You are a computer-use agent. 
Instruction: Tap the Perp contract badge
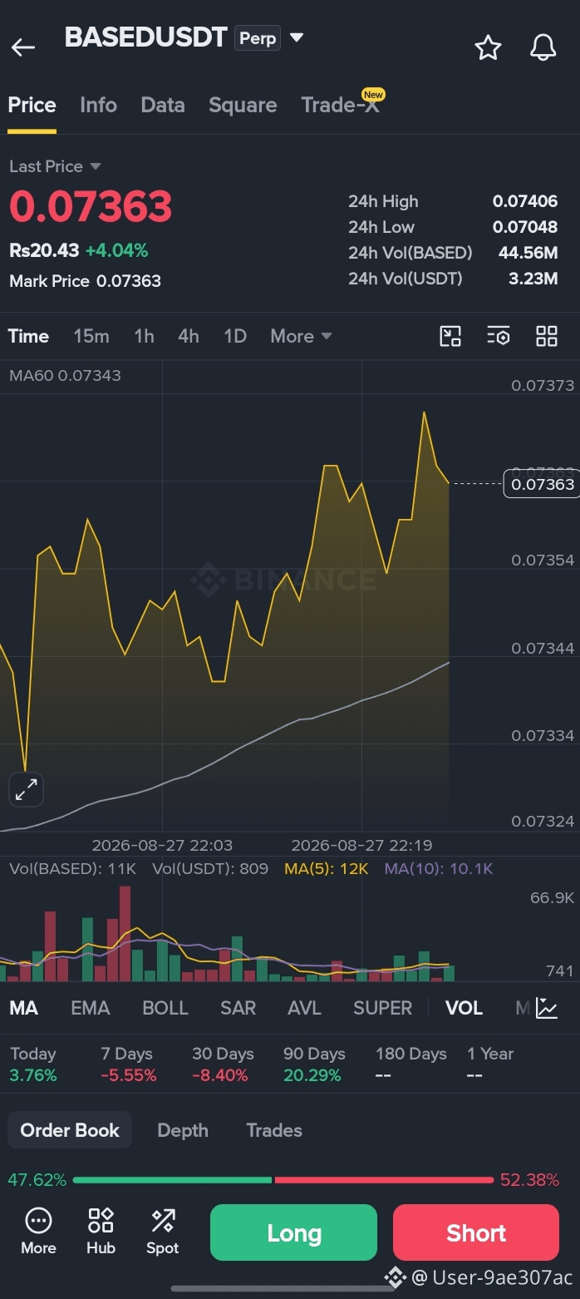(258, 38)
